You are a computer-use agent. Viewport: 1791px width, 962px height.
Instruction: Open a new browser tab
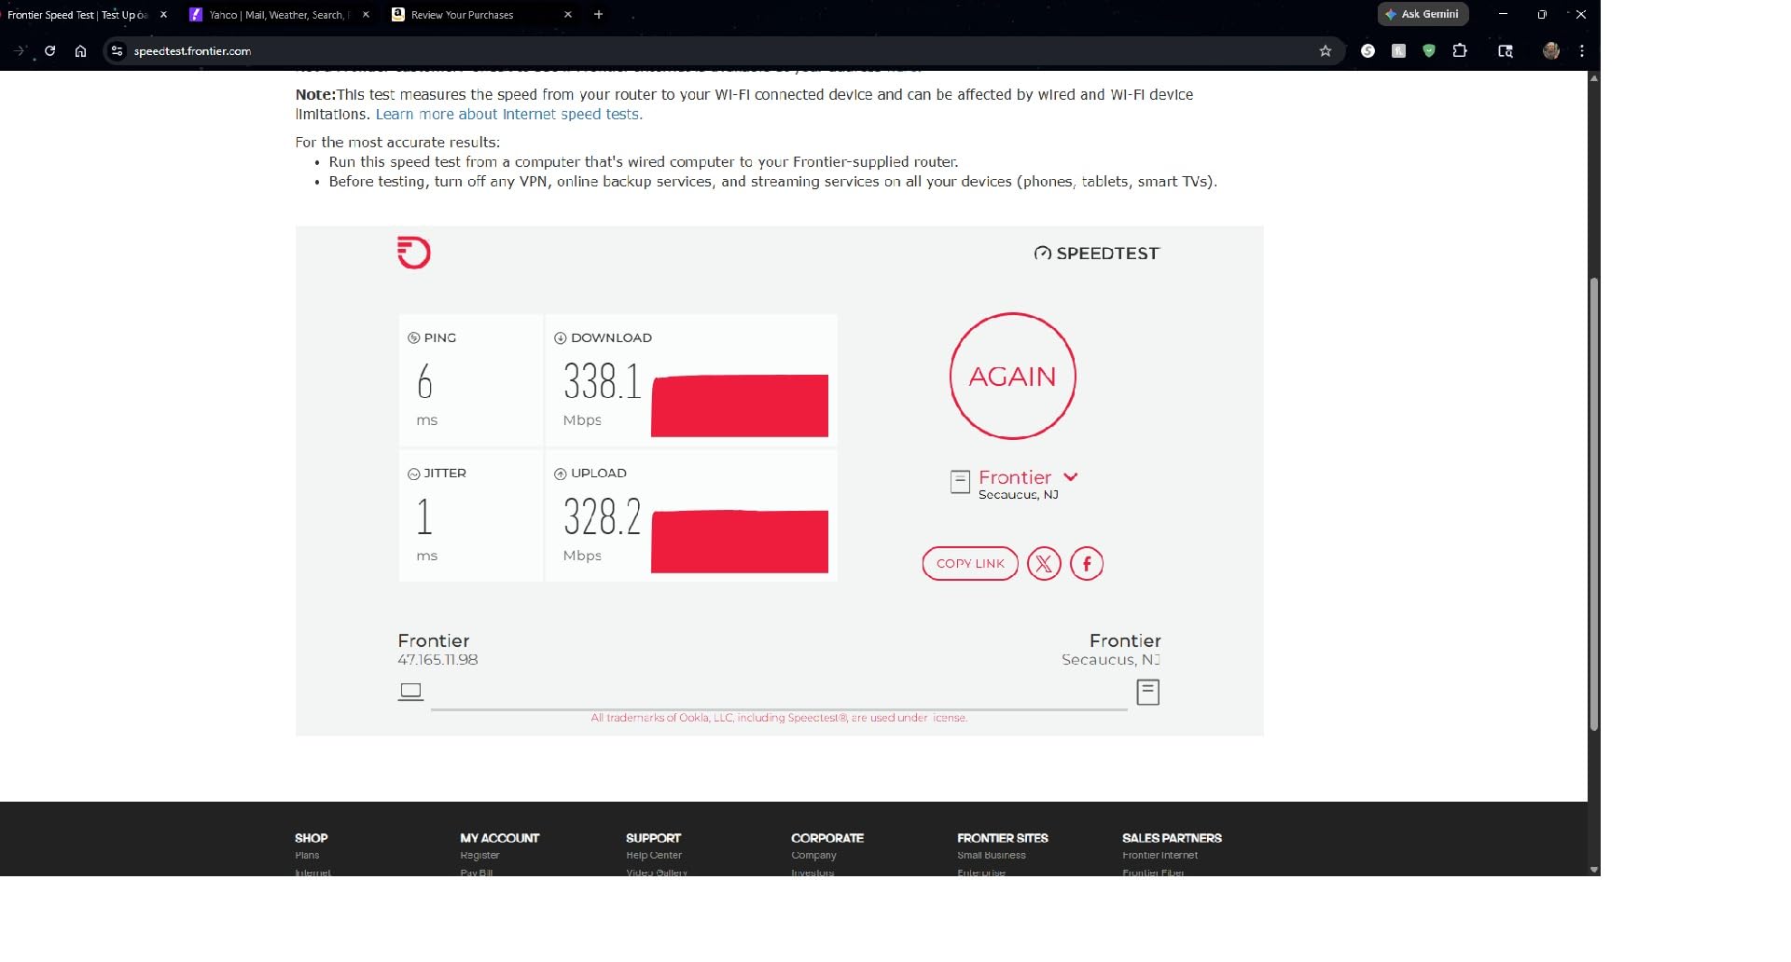599,14
